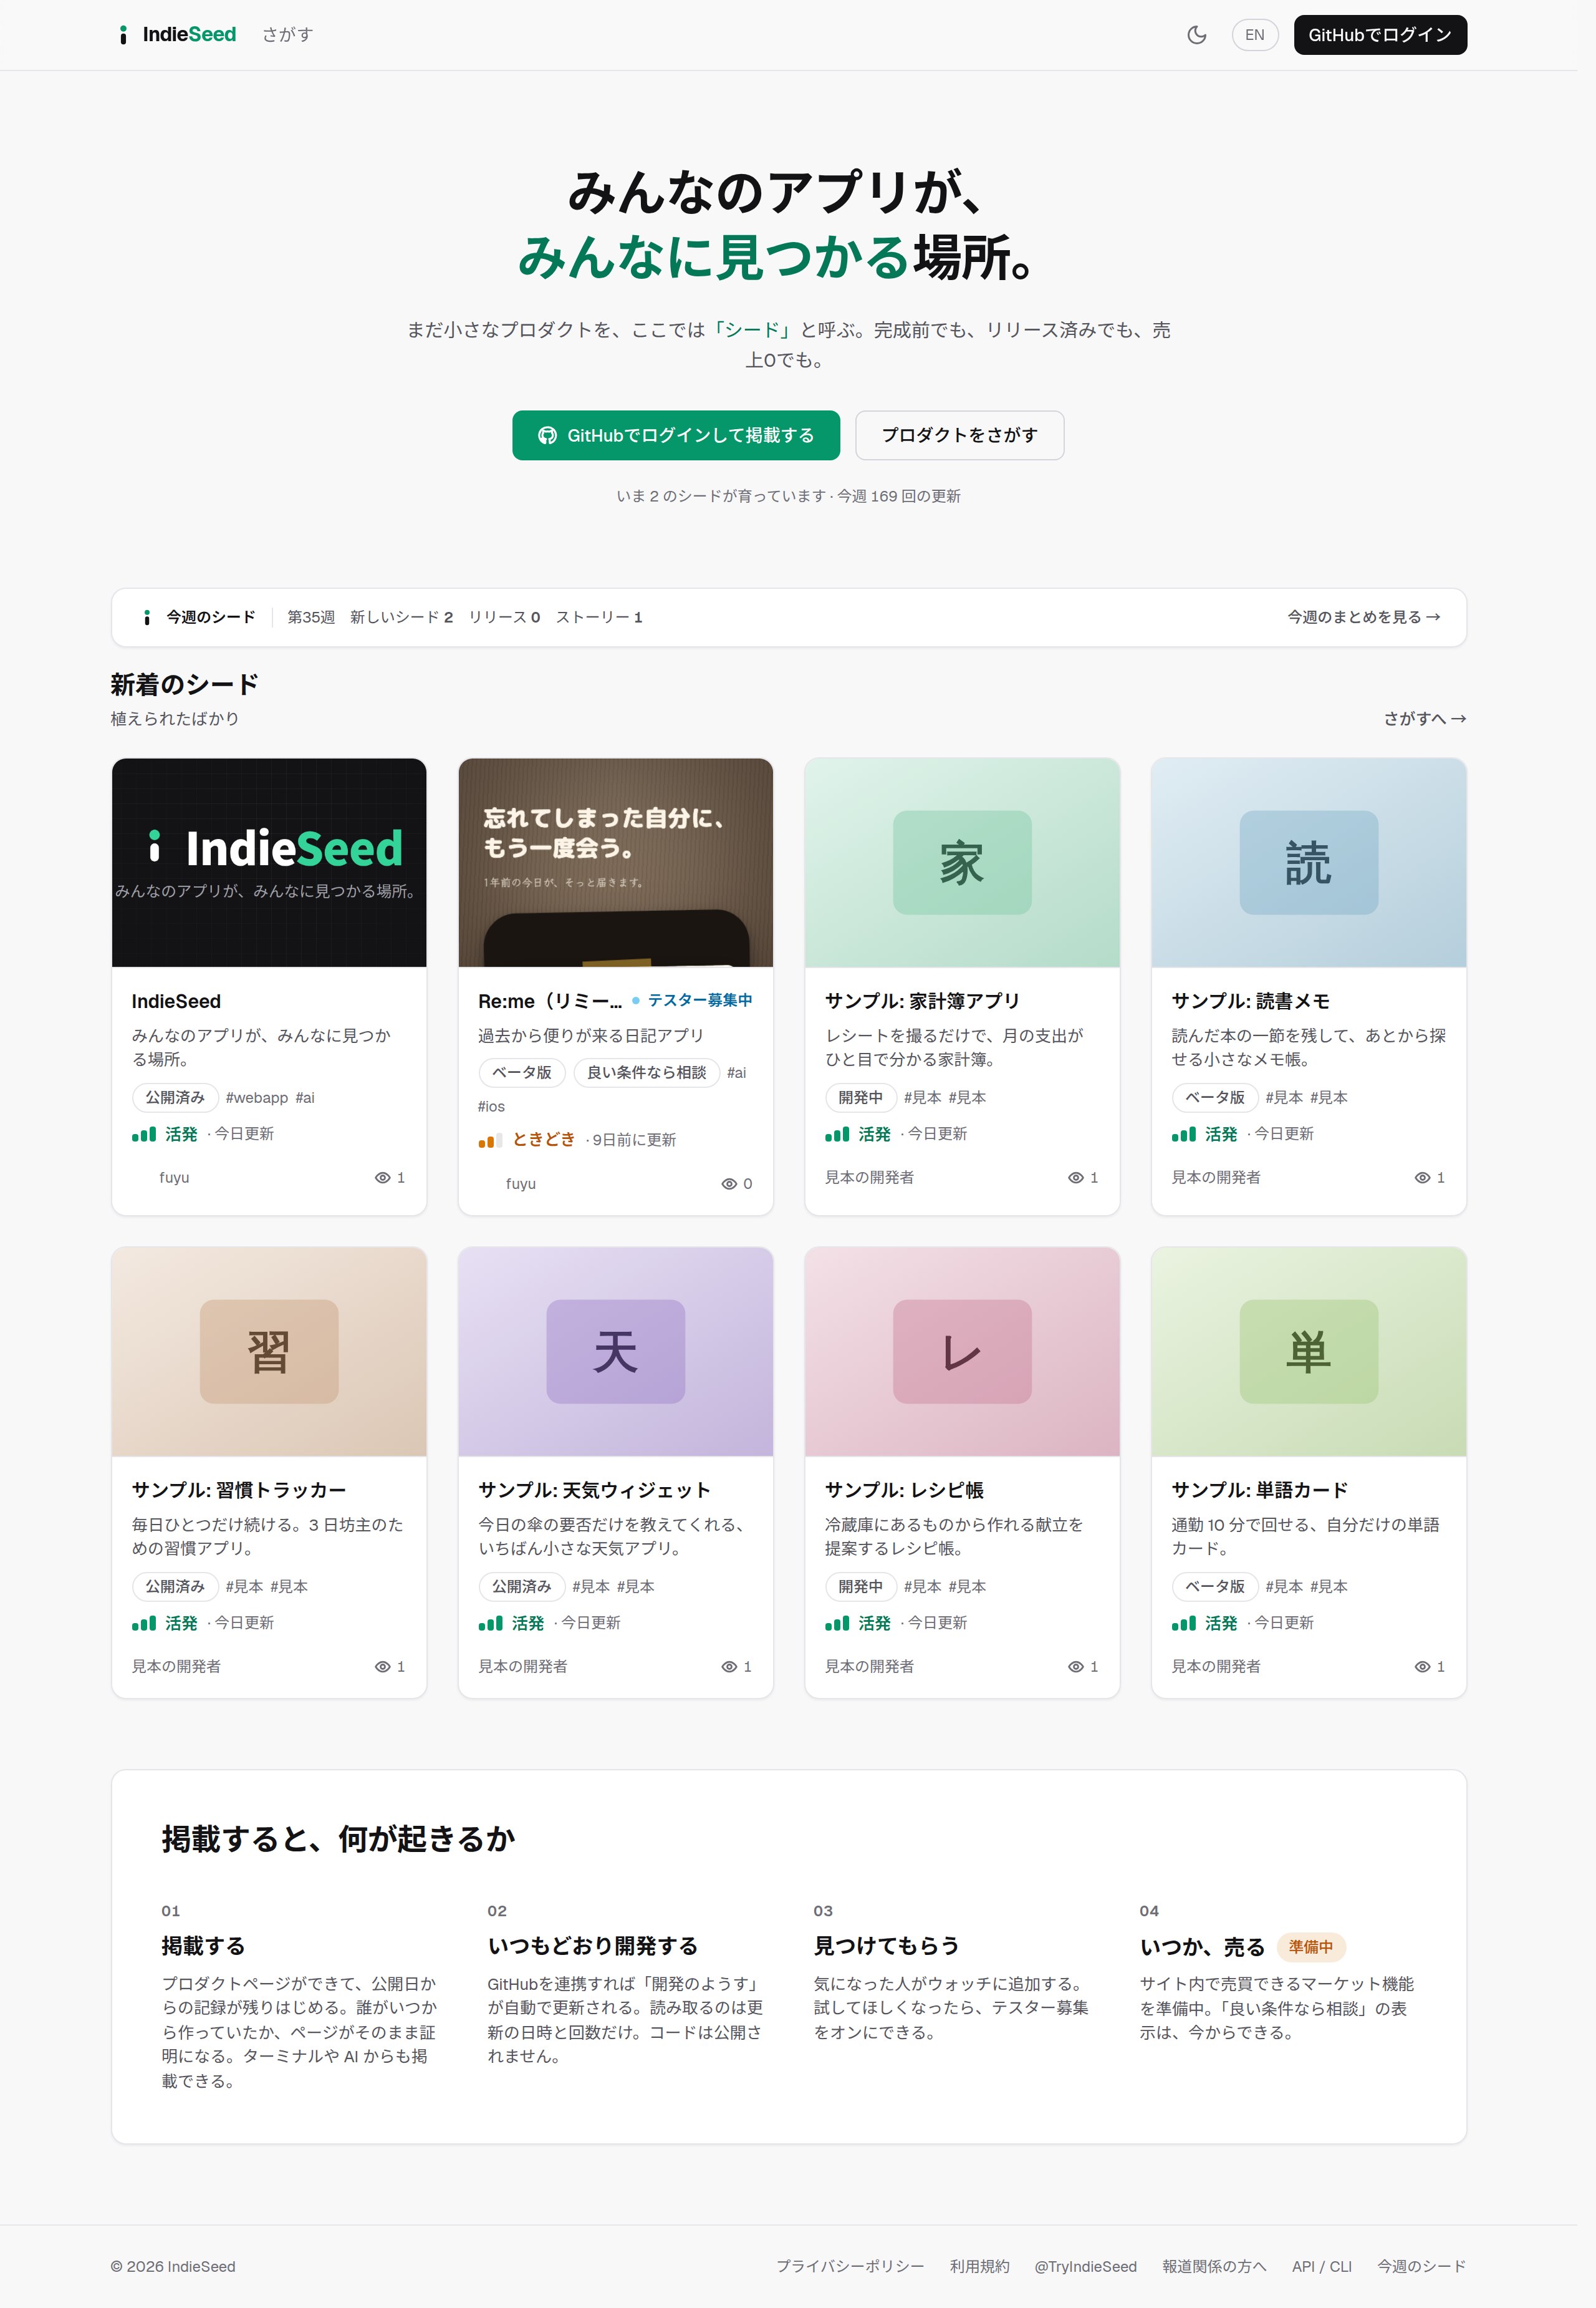The width and height of the screenshot is (1596, 2308).
Task: Open the 単 icon of 単語カード
Action: pyautogui.click(x=1308, y=1352)
